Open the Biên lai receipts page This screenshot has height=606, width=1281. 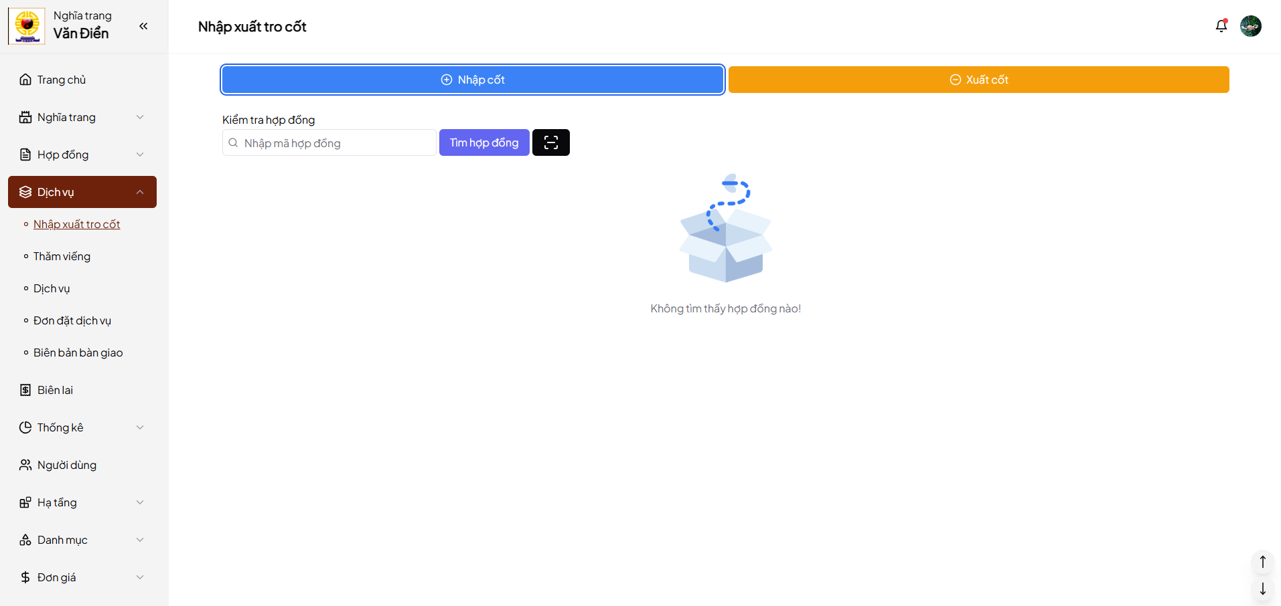click(x=55, y=390)
